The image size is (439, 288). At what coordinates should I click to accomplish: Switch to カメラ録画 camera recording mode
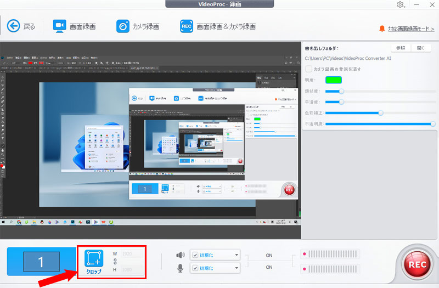(138, 26)
